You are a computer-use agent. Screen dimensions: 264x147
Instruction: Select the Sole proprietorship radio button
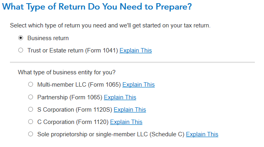point(31,134)
